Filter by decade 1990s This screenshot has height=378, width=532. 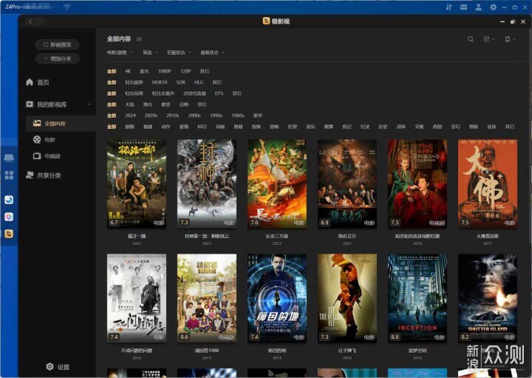[216, 115]
